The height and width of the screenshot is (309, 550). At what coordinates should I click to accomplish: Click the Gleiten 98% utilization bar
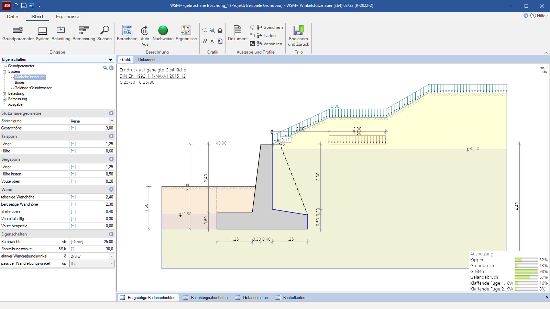526,272
